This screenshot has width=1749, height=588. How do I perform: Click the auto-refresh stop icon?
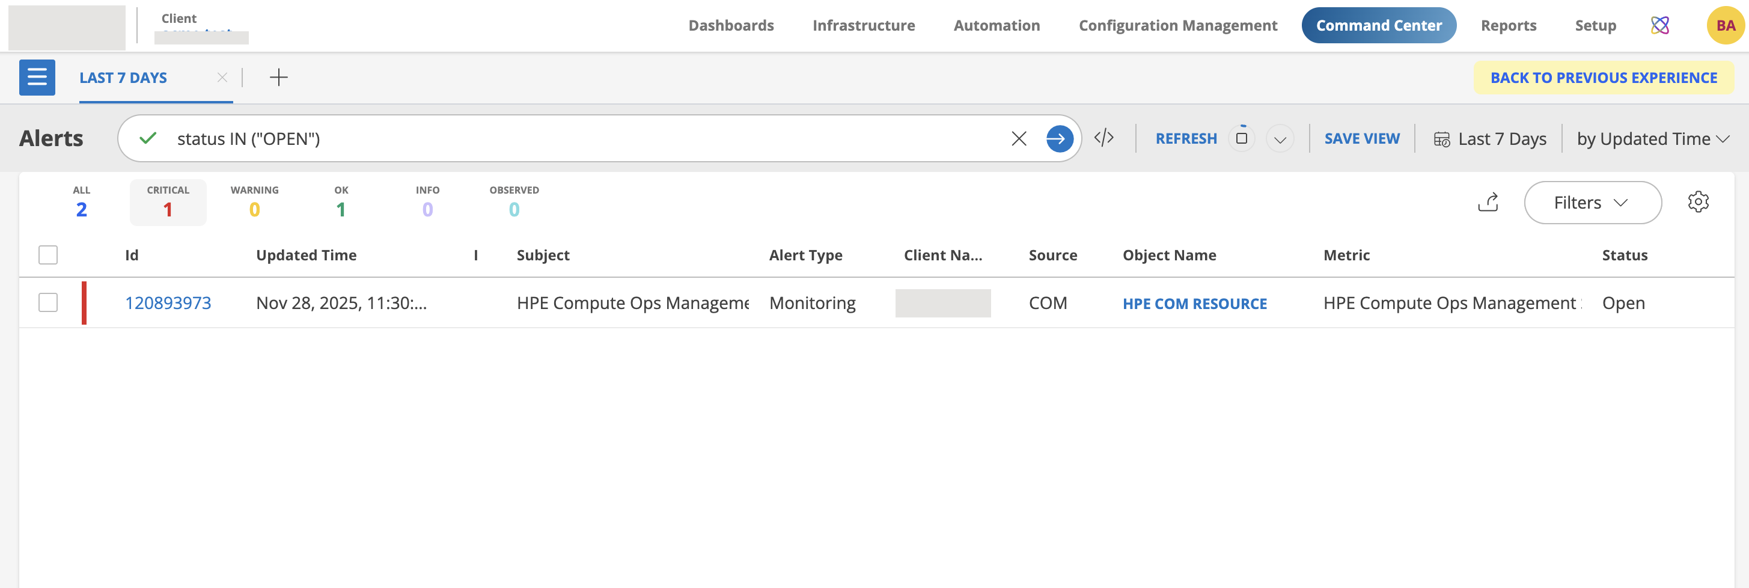click(1241, 138)
